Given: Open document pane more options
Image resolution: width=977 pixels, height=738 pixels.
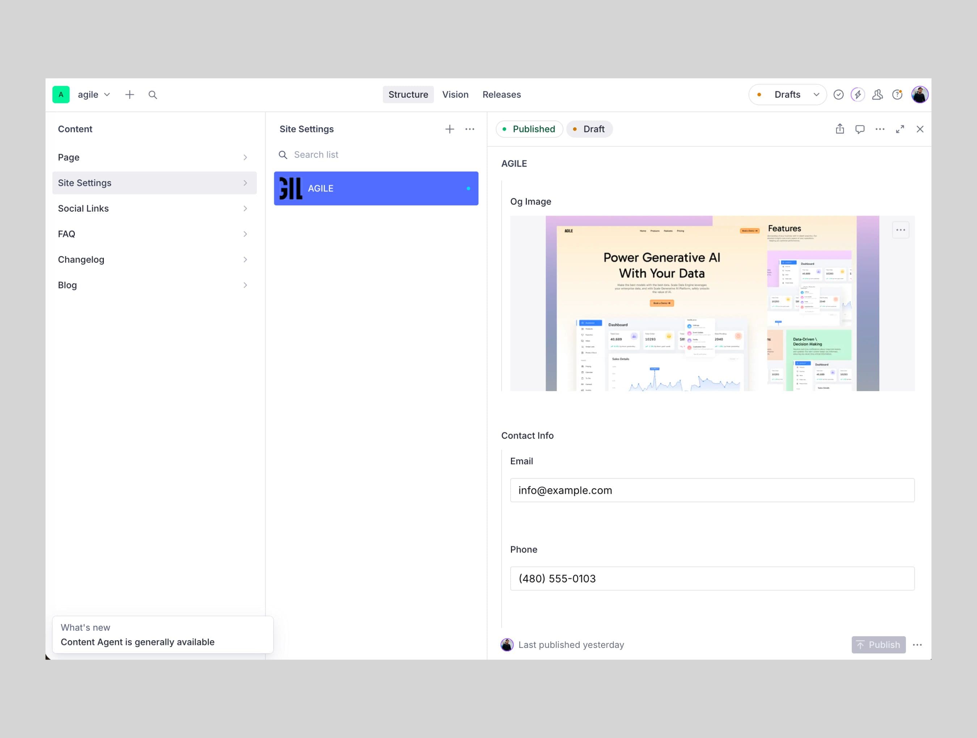Looking at the screenshot, I should (x=880, y=129).
